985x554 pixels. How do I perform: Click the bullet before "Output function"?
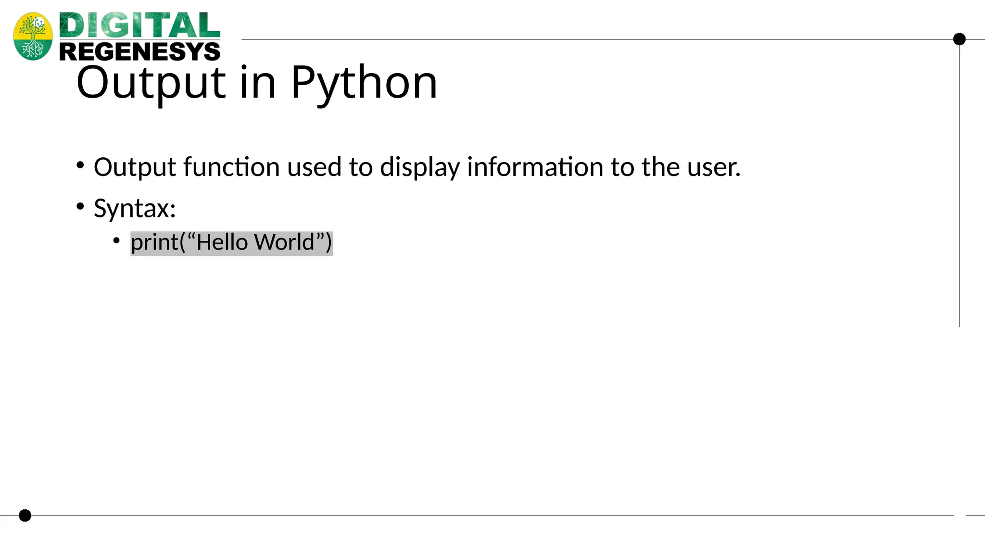[80, 166]
